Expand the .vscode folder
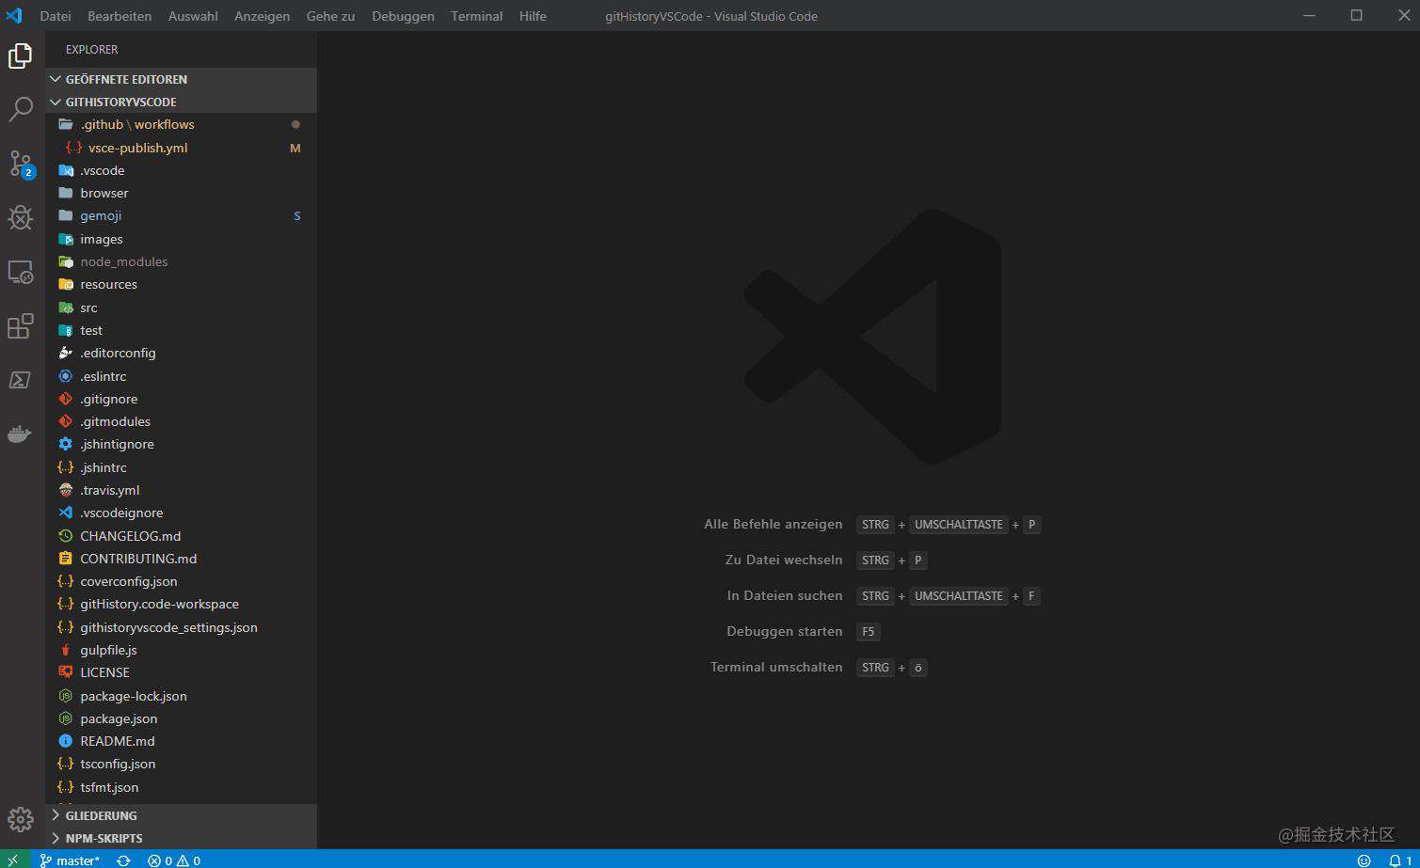Image resolution: width=1420 pixels, height=868 pixels. 181,170
